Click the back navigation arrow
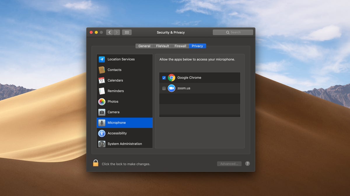The width and height of the screenshot is (350, 196). point(109,32)
